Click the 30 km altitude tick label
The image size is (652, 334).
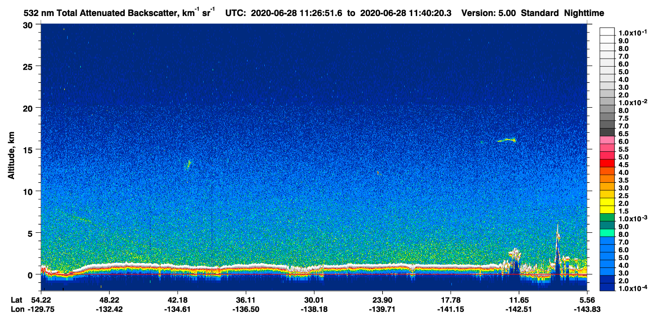pyautogui.click(x=29, y=25)
